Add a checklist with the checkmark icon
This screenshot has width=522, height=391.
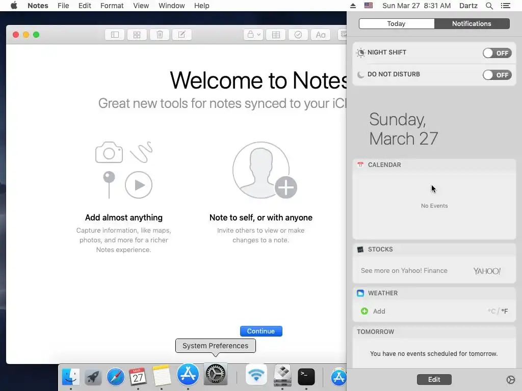pos(298,35)
